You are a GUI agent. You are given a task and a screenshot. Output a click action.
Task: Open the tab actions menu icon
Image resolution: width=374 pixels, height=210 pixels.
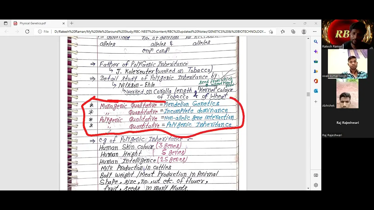[x=6, y=23]
